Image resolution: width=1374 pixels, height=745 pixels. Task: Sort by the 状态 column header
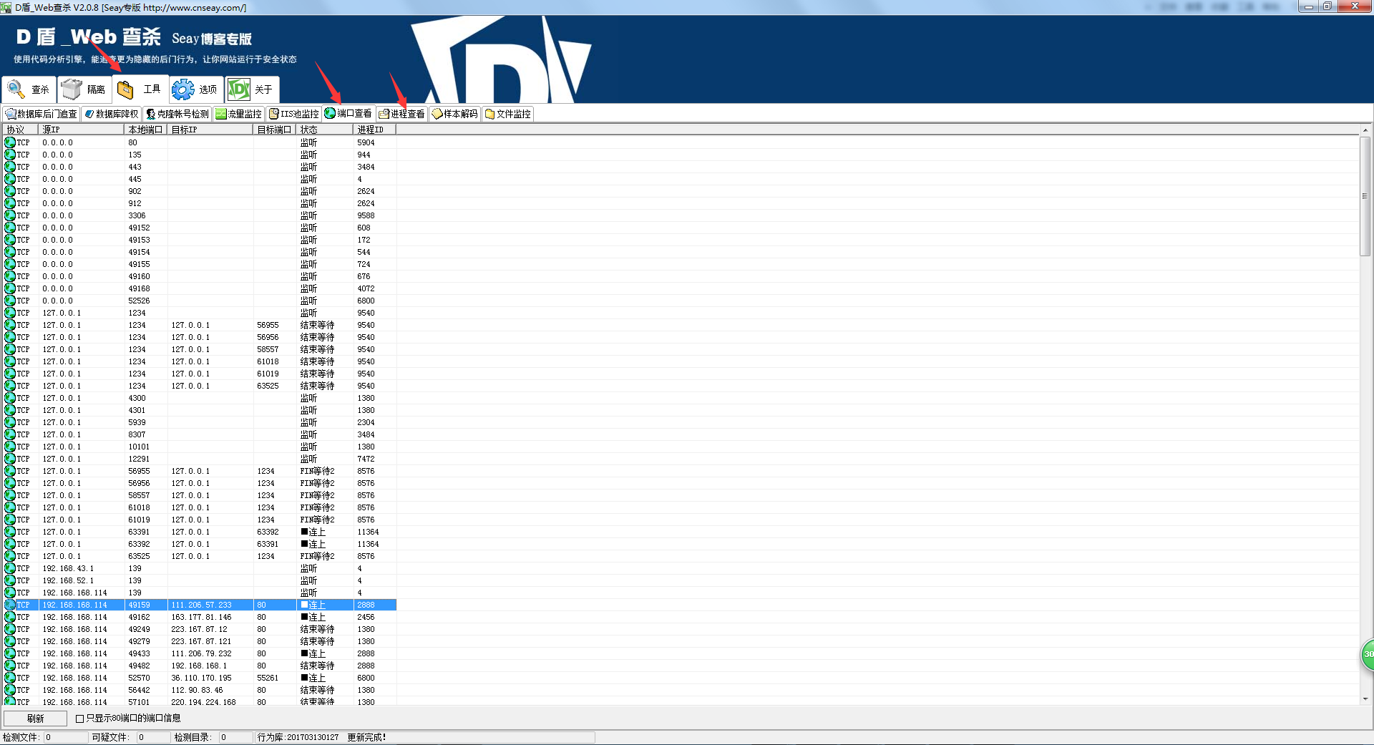coord(325,130)
